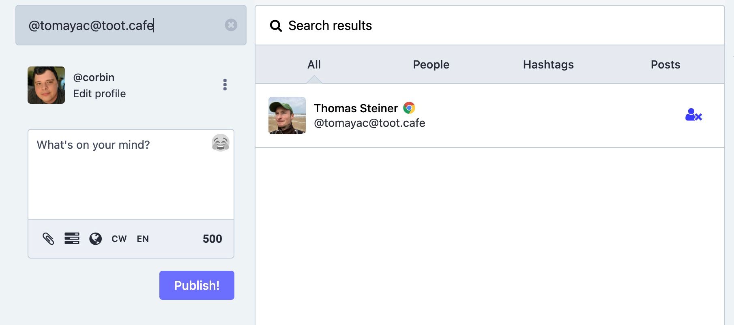Screen dimensions: 734x325
Task: Open the EN language selector
Action: pyautogui.click(x=143, y=239)
